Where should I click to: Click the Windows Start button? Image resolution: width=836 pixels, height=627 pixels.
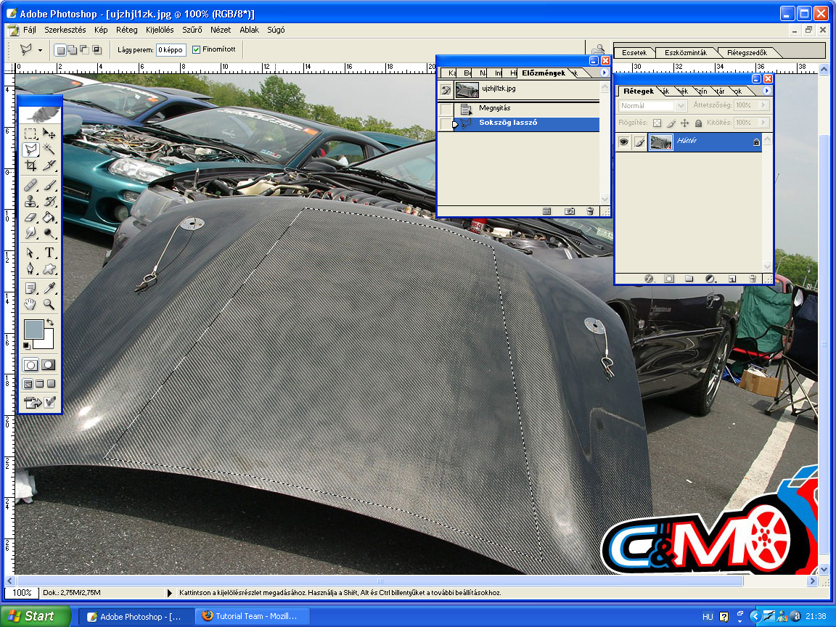[x=35, y=616]
